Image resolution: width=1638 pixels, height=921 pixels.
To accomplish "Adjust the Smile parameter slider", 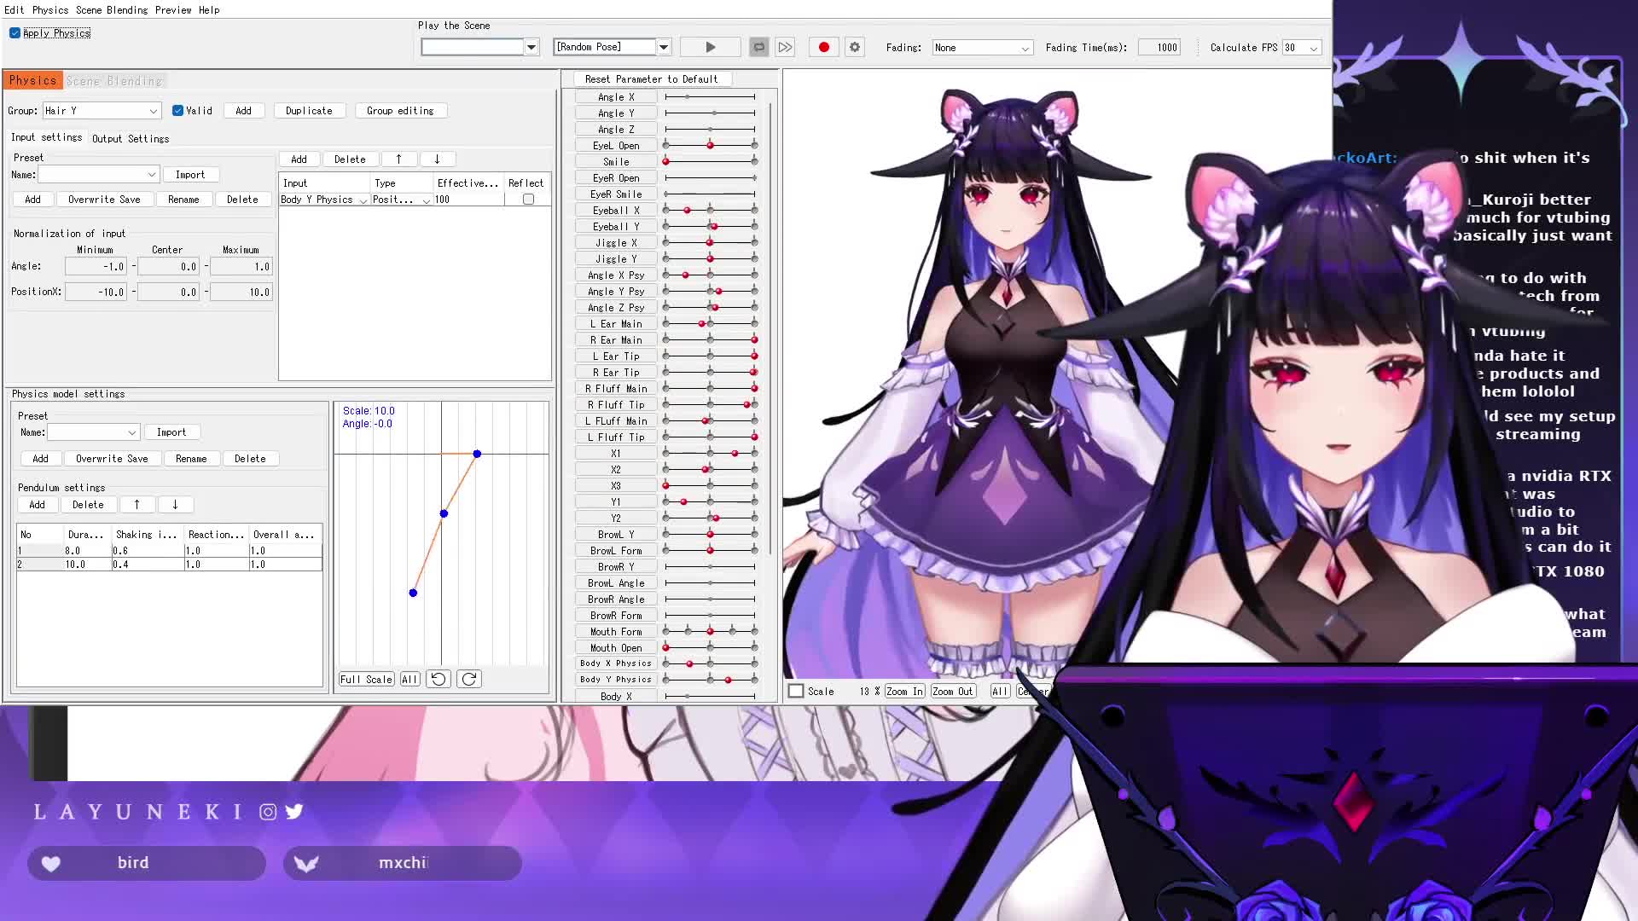I will pyautogui.click(x=710, y=162).
